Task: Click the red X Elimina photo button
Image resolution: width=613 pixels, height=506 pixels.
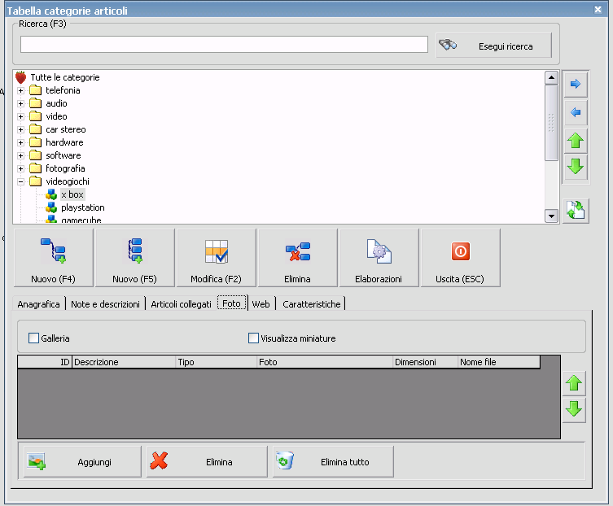Action: click(x=208, y=462)
